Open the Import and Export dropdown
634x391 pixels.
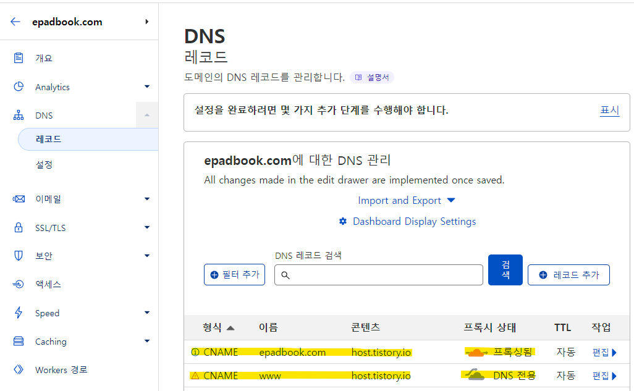click(407, 200)
